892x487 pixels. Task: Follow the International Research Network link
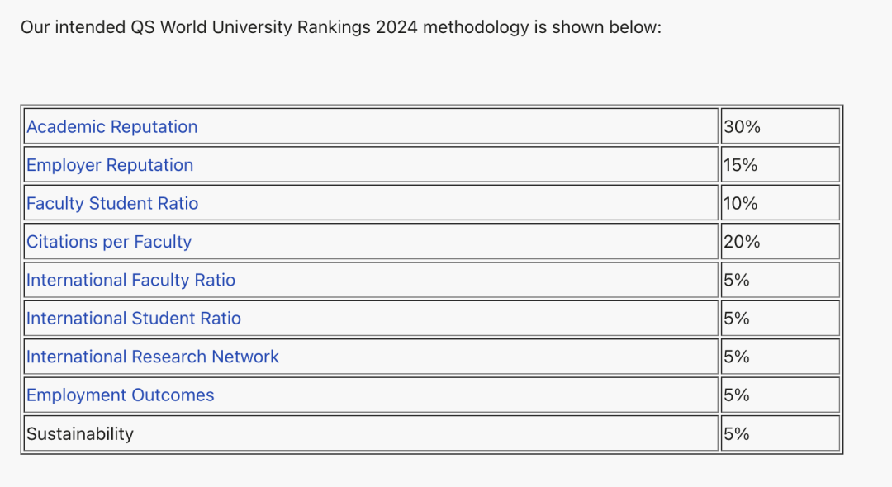[x=153, y=357]
